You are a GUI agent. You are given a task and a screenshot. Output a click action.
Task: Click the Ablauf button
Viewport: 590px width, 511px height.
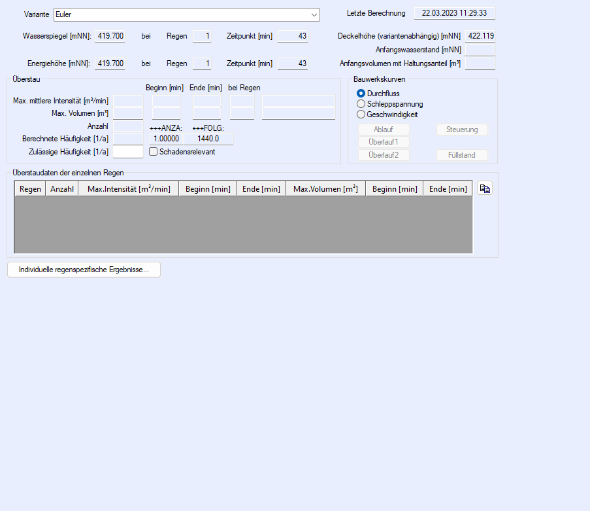click(384, 130)
